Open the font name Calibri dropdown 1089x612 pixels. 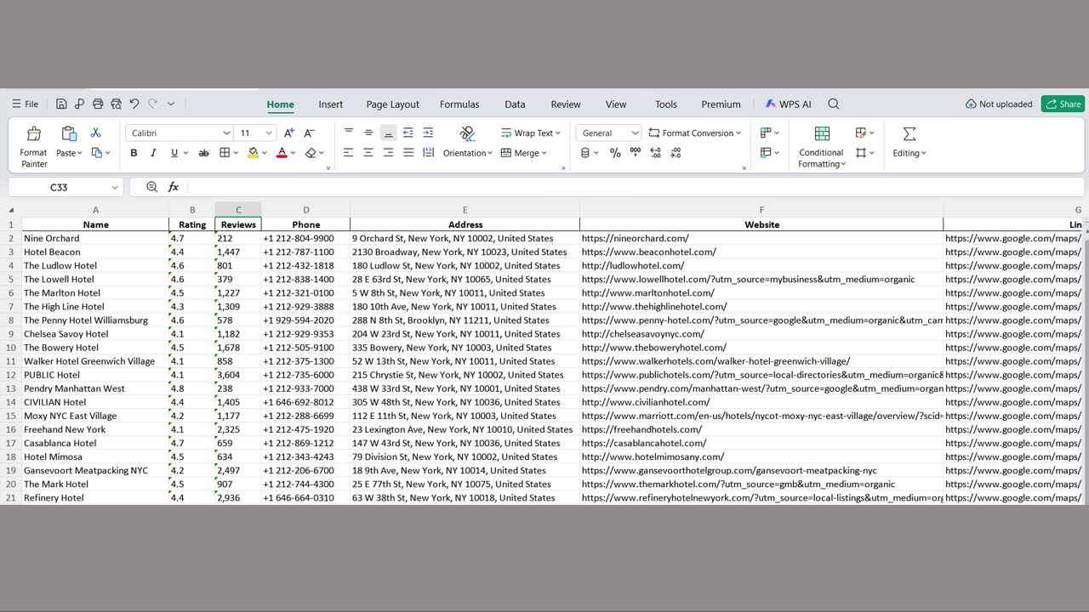pyautogui.click(x=226, y=133)
